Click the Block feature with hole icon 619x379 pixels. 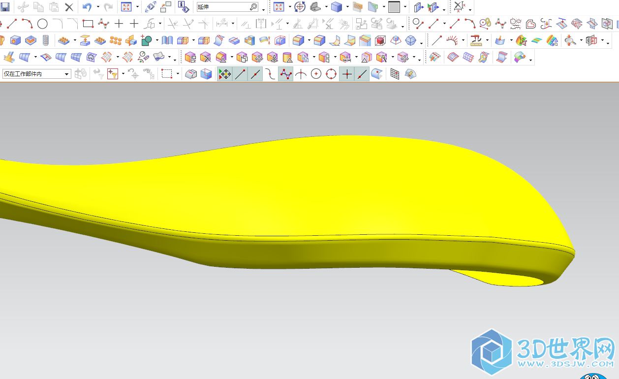pyautogui.click(x=15, y=40)
